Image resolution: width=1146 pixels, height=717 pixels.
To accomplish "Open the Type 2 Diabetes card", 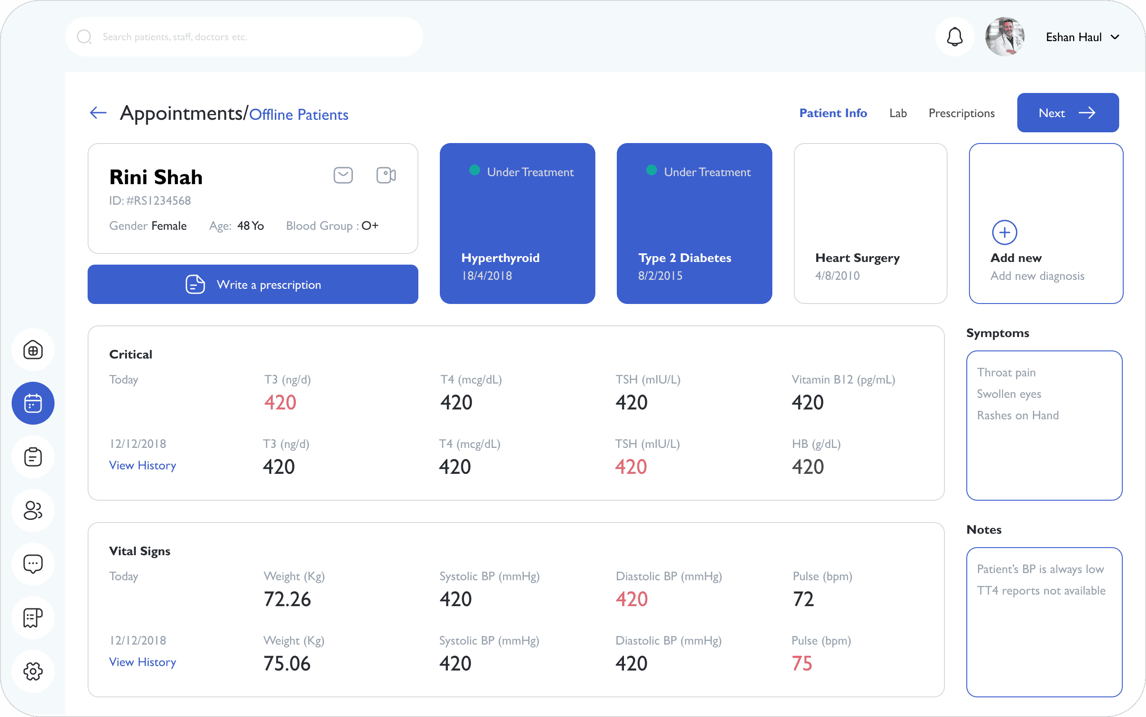I will coord(694,224).
